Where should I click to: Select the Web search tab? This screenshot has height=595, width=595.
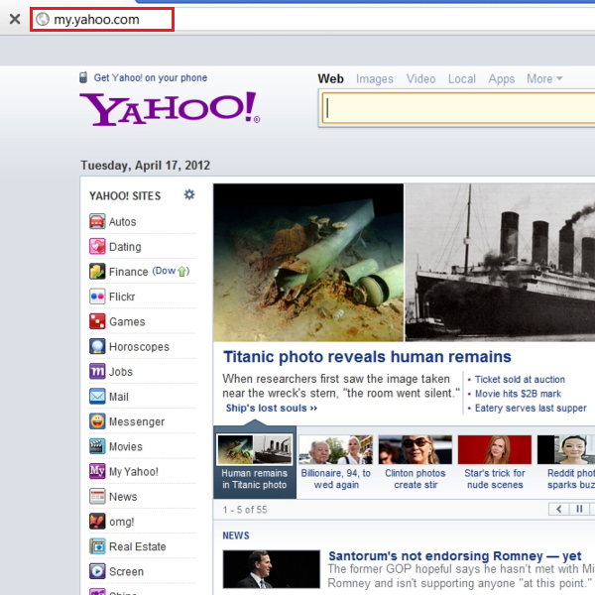coord(330,78)
